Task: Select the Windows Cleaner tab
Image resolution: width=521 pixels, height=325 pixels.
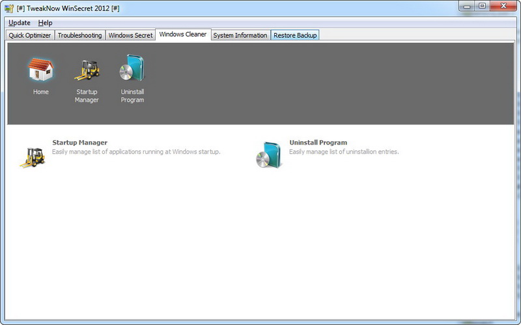Action: (183, 35)
